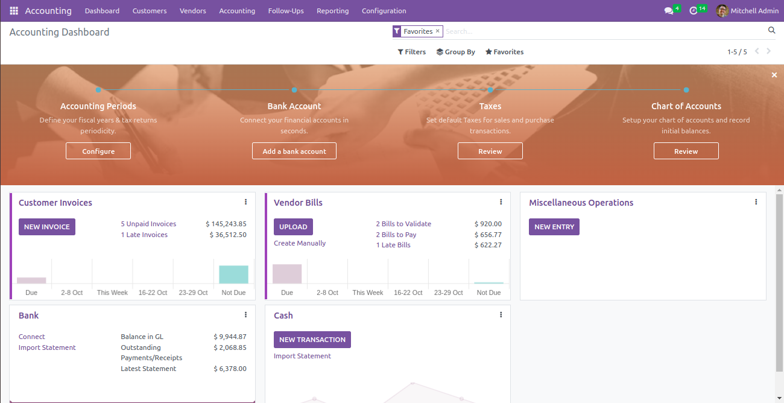Open Bank card options menu
Viewport: 784px width, 403px height.
tap(245, 315)
